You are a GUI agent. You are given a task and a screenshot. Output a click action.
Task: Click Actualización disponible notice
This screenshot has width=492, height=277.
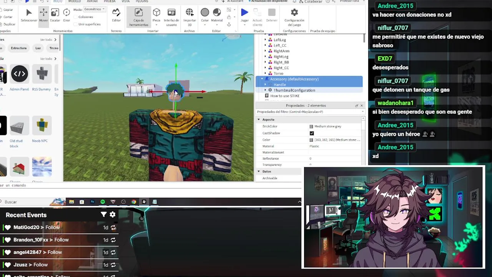tap(269, 2)
